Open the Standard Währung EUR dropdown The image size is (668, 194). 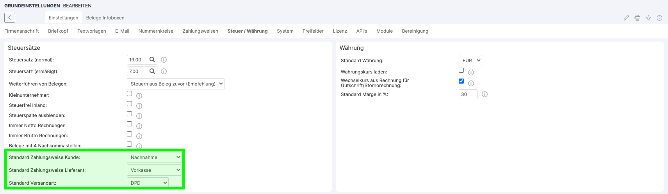pyautogui.click(x=470, y=61)
